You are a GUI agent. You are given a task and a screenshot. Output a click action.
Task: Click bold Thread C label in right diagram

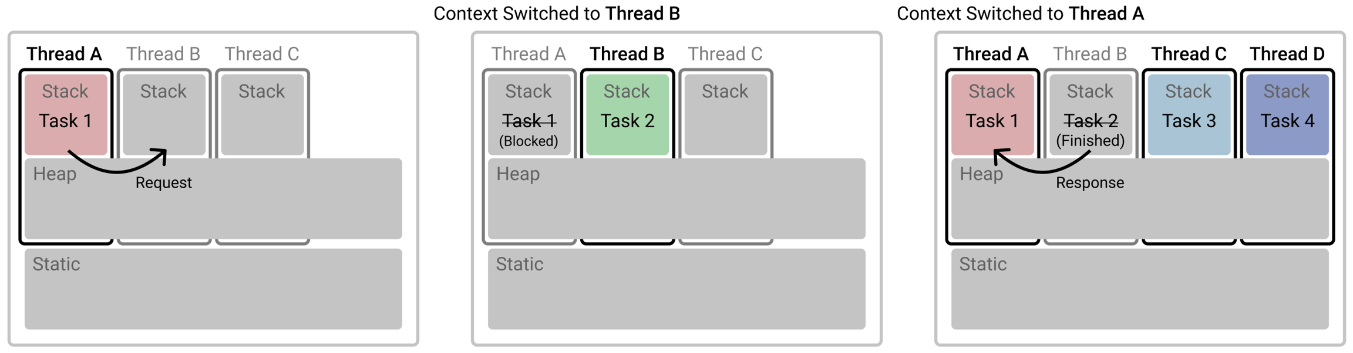click(1189, 54)
